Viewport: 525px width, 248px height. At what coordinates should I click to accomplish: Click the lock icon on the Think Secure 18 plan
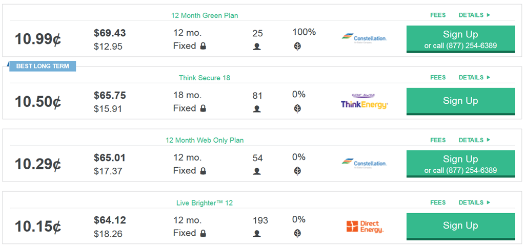(x=204, y=108)
